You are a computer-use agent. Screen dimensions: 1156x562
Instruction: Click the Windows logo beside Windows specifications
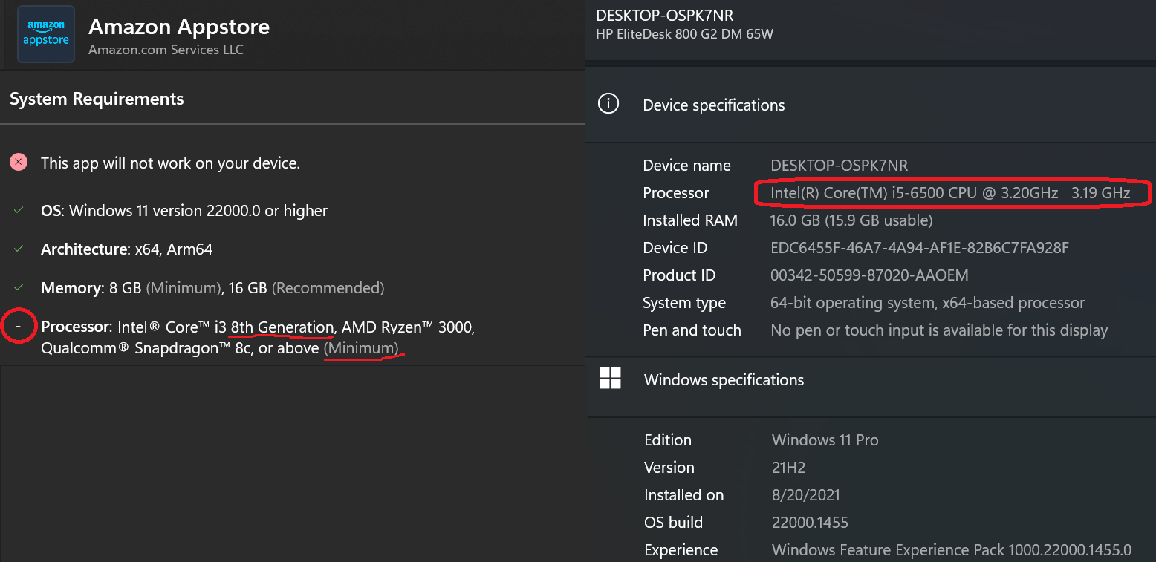point(610,378)
